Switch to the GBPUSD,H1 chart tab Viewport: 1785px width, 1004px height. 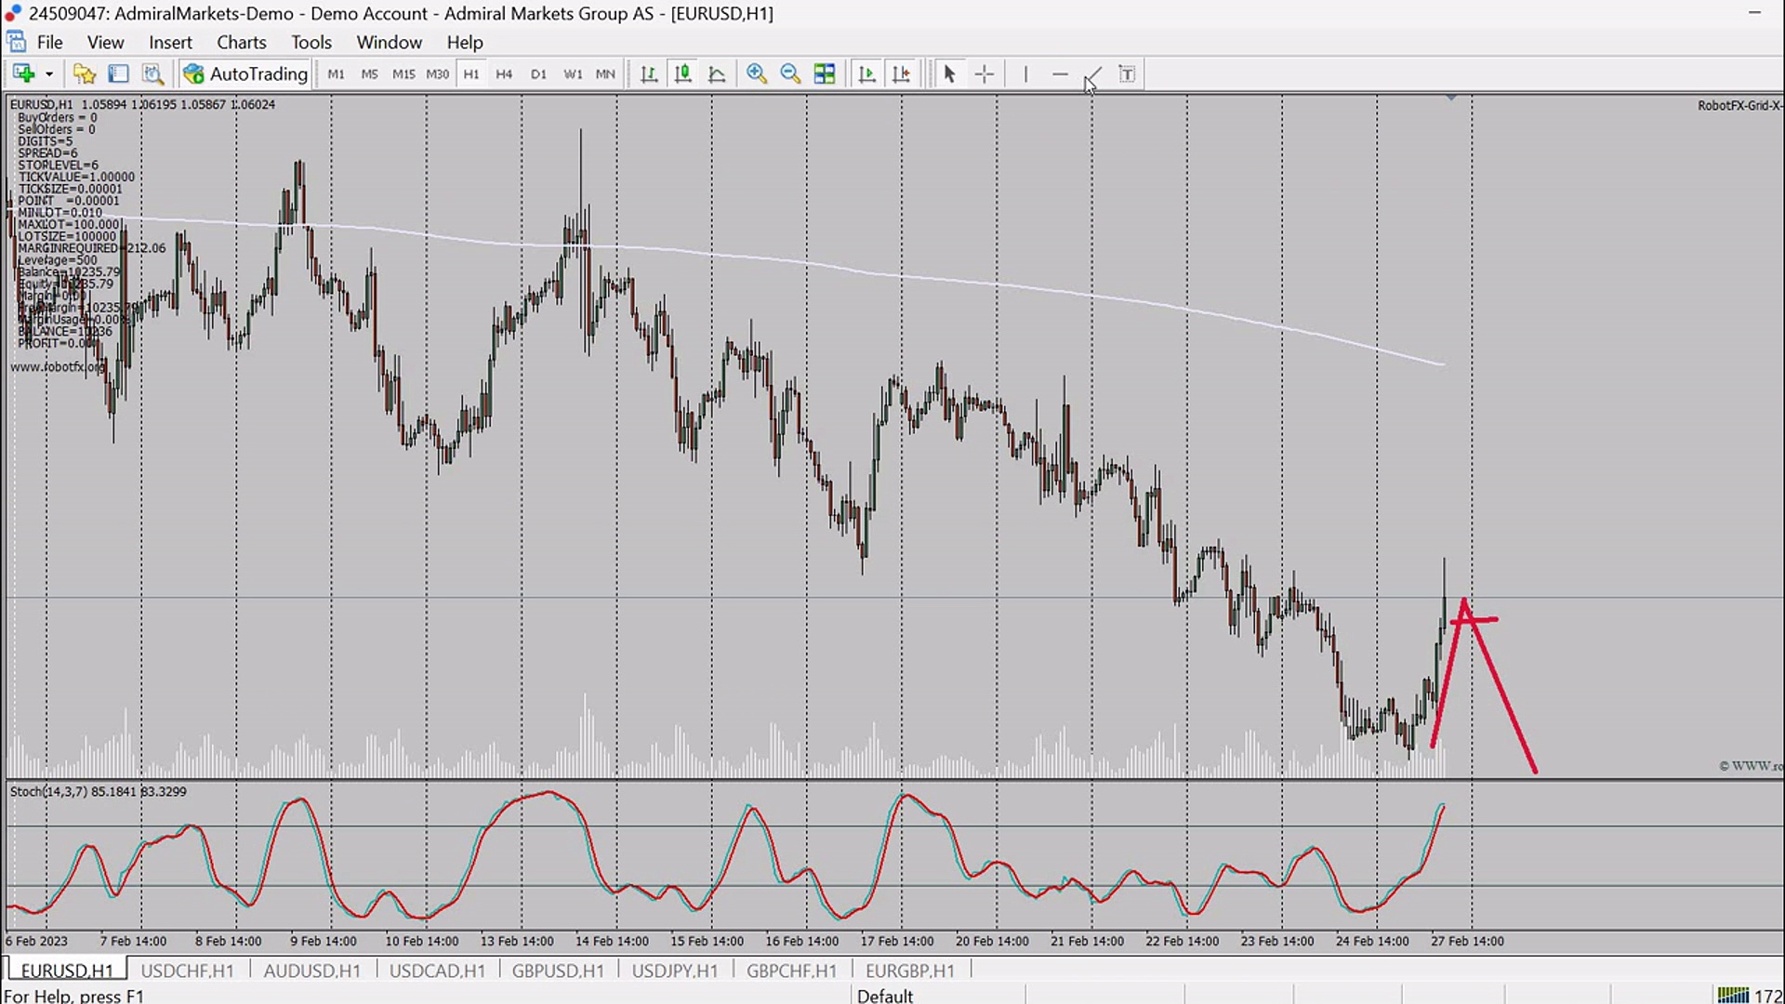point(558,971)
